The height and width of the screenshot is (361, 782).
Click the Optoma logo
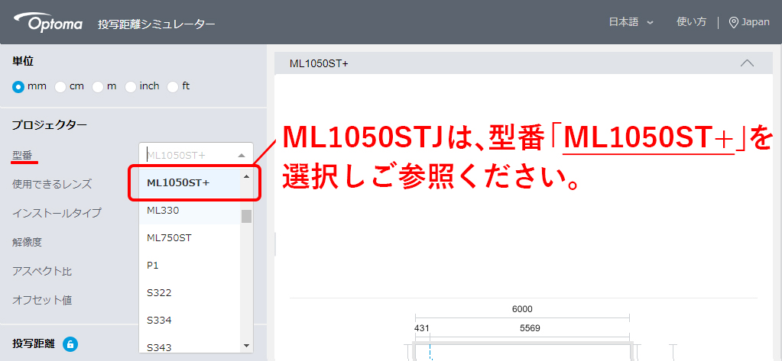click(48, 22)
